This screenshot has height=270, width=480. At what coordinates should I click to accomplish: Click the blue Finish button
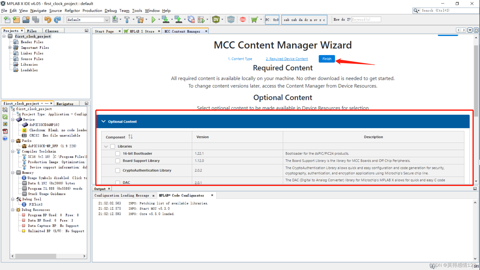(326, 59)
